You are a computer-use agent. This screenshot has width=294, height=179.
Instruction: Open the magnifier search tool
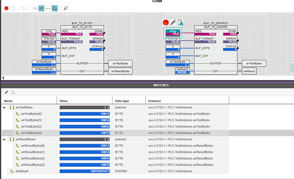tap(66, 8)
